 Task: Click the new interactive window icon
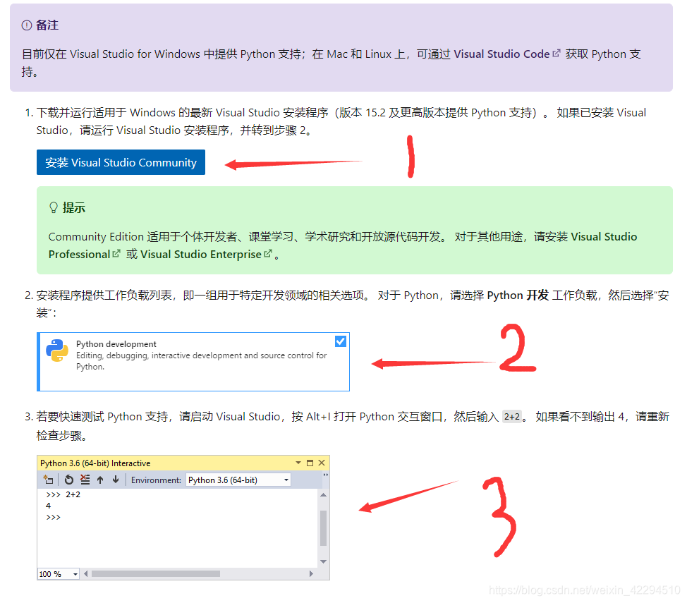pyautogui.click(x=48, y=480)
